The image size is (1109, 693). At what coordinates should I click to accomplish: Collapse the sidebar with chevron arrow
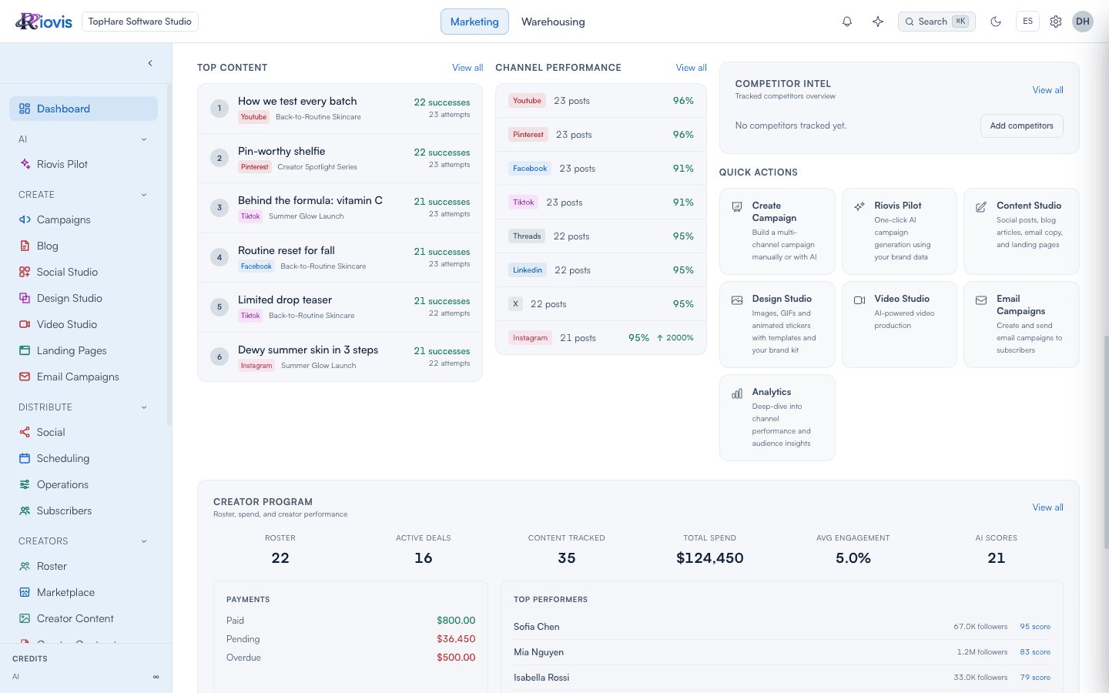click(150, 63)
